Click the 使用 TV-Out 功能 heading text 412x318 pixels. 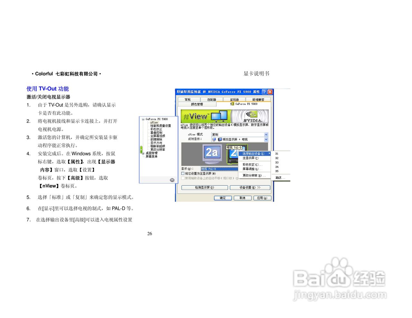click(48, 89)
